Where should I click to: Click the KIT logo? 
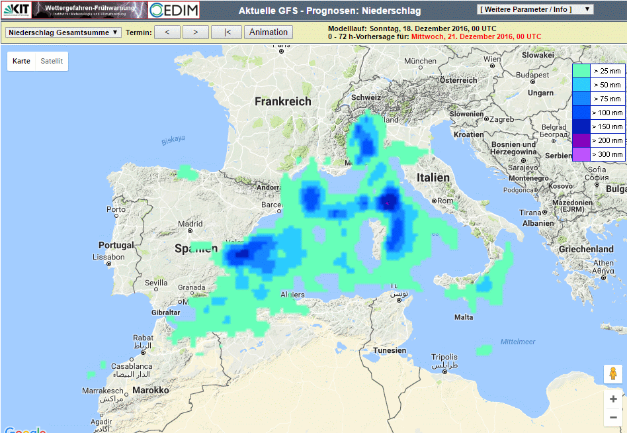[16, 10]
